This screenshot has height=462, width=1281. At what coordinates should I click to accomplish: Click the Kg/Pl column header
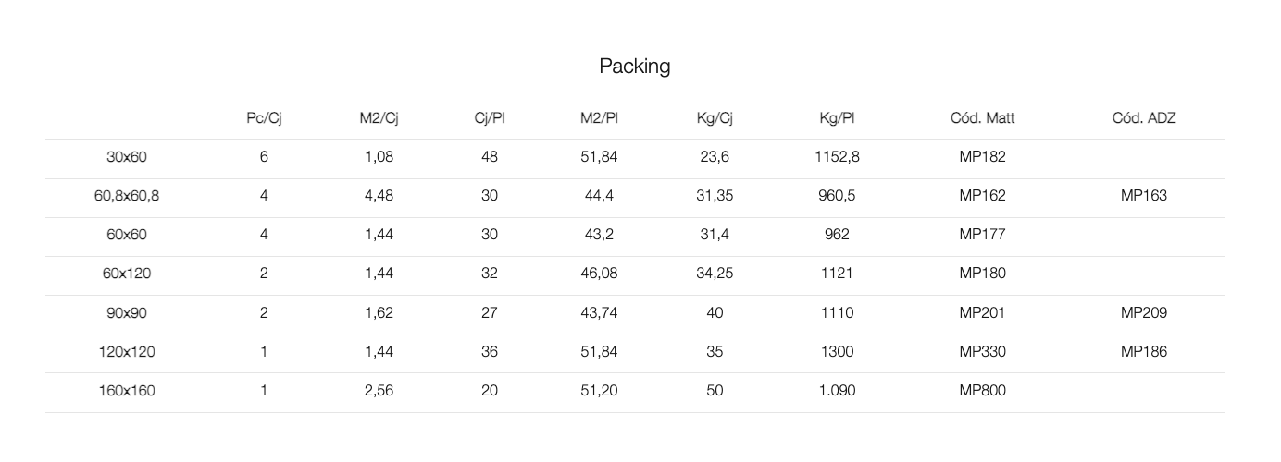pos(837,118)
